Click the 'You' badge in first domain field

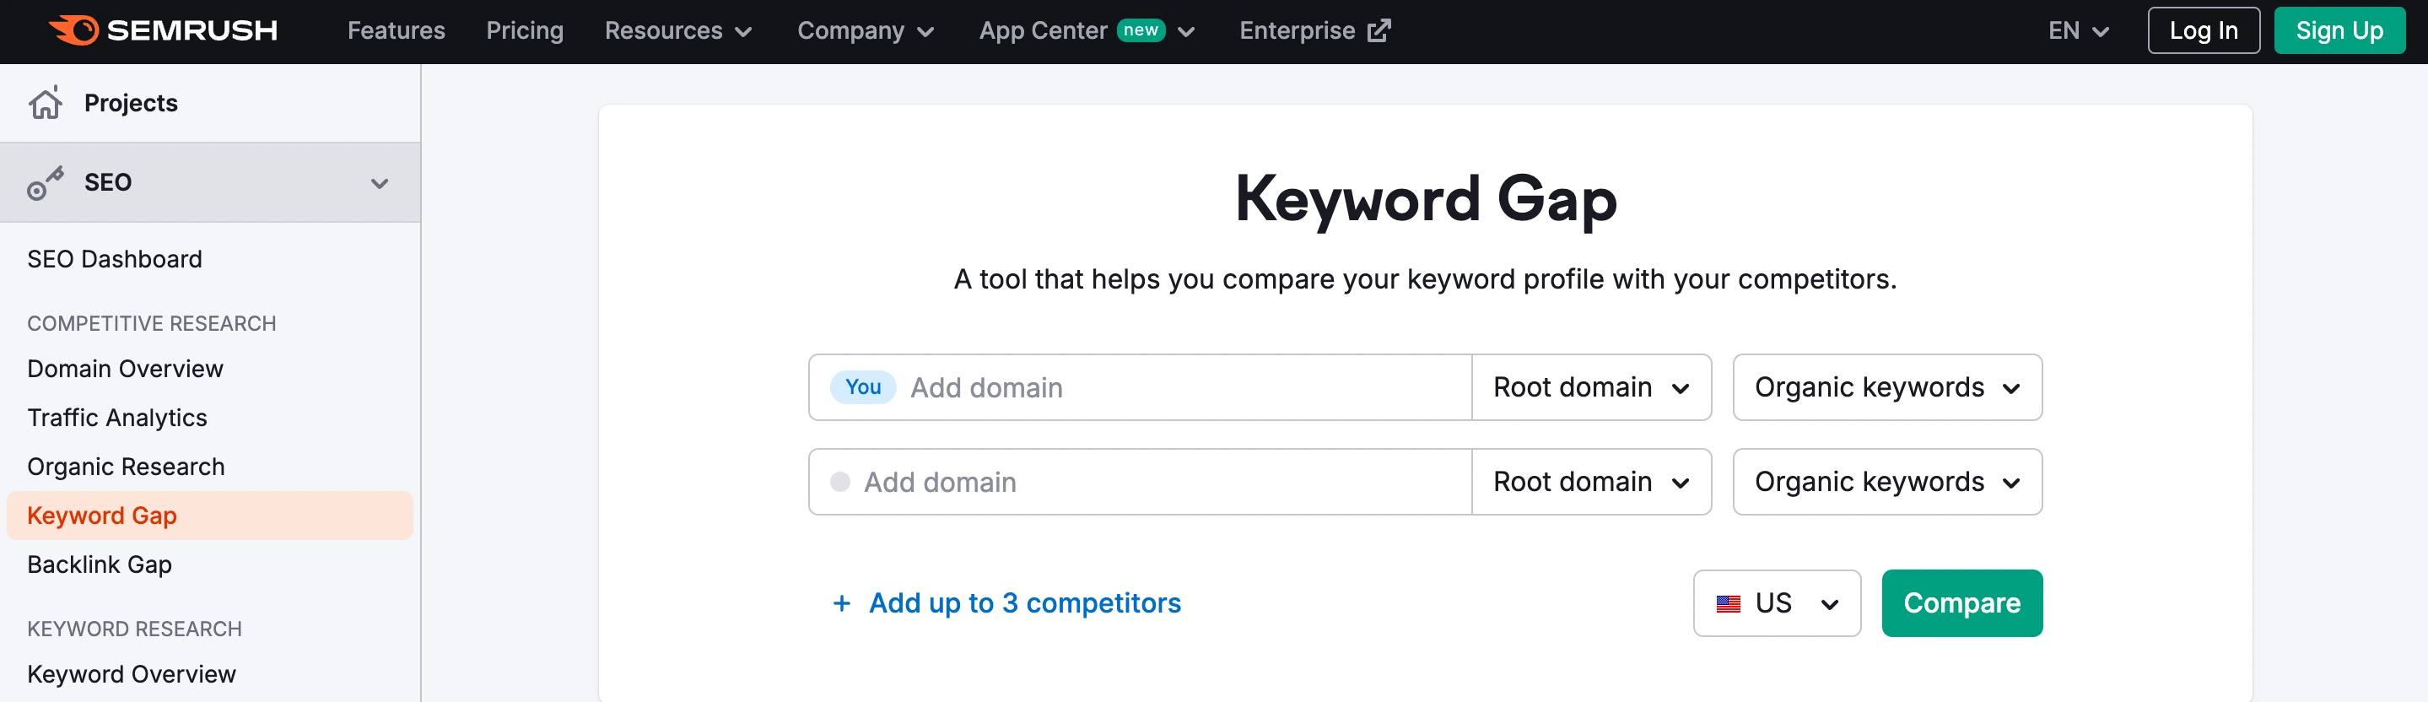(862, 387)
